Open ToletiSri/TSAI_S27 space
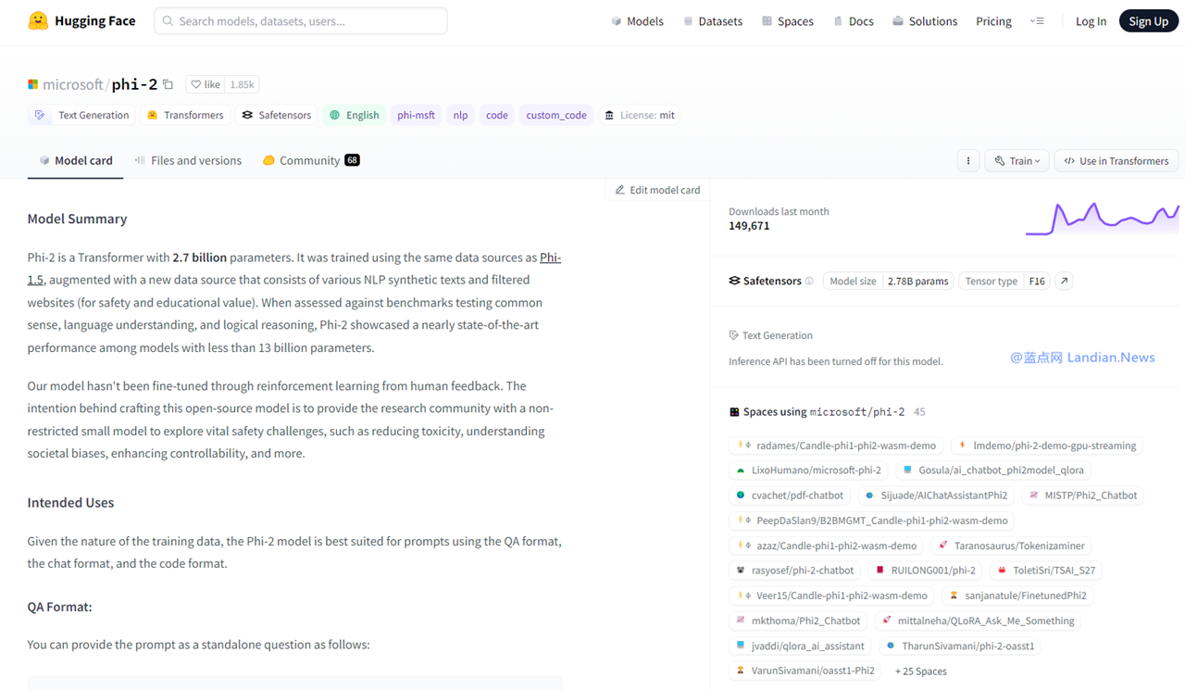Image resolution: width=1185 pixels, height=690 pixels. pos(1046,571)
